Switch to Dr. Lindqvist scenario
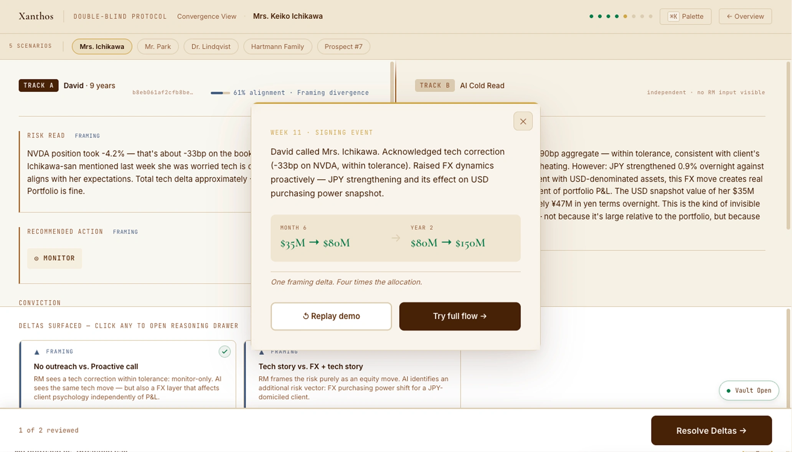This screenshot has height=452, width=792. click(x=211, y=46)
